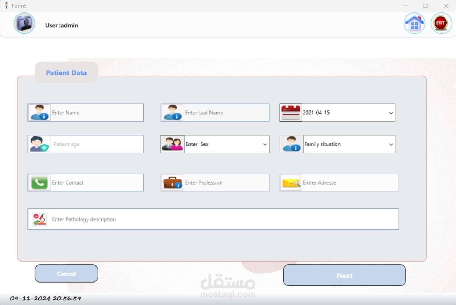The width and height of the screenshot is (456, 305).
Task: Click the microscope pathology icon
Action: 39,219
